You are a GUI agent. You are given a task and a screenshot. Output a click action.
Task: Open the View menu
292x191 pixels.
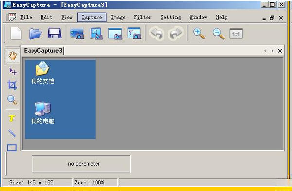[67, 17]
